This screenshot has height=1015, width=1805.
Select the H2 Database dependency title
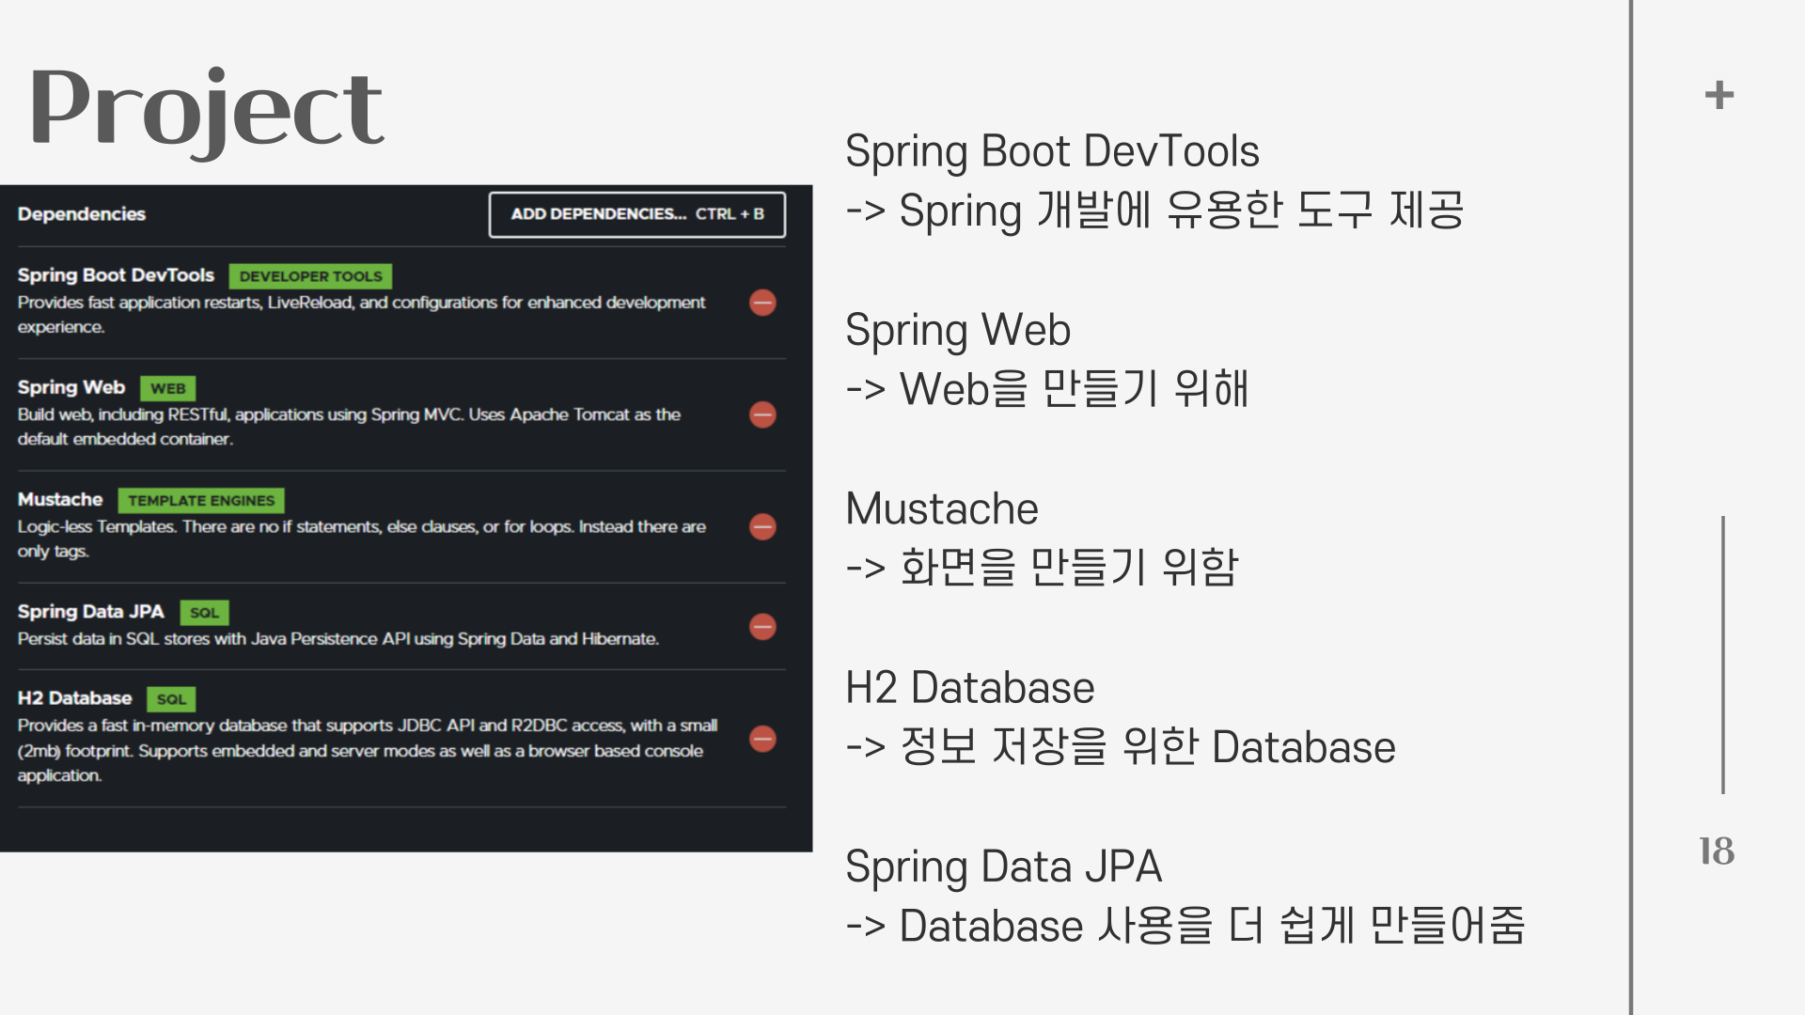point(74,698)
